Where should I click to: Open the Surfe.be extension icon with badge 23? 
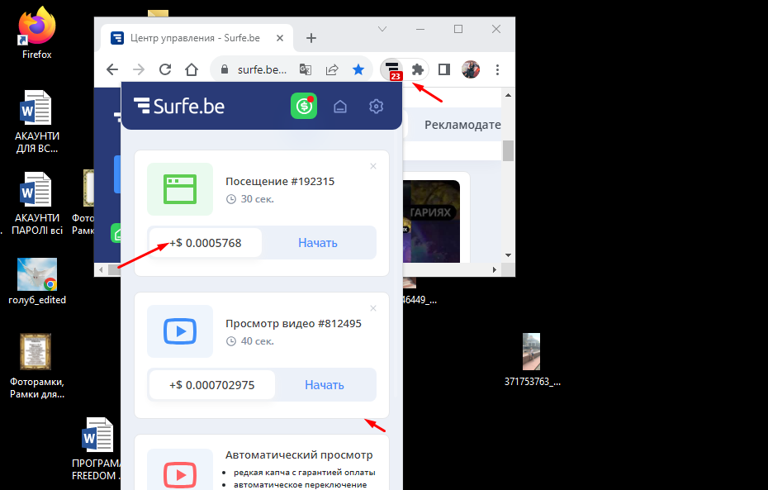[x=392, y=69]
